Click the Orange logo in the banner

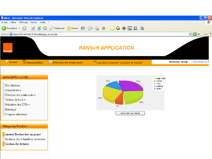point(8,48)
